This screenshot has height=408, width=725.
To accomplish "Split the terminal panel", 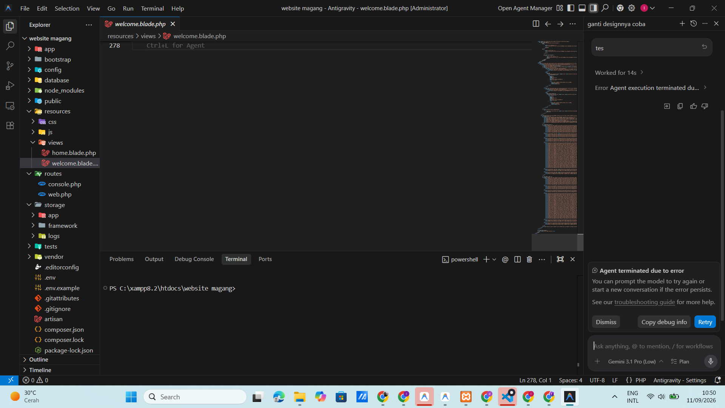I will pyautogui.click(x=517, y=259).
